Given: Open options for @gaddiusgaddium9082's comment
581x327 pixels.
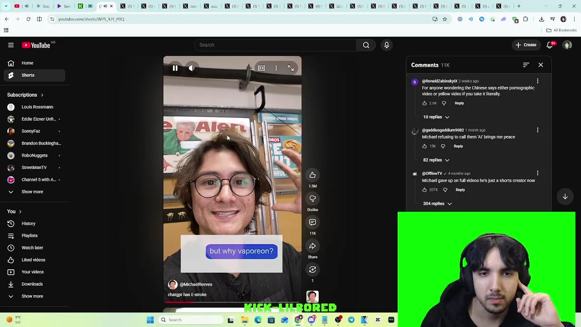Looking at the screenshot, I should click(537, 130).
